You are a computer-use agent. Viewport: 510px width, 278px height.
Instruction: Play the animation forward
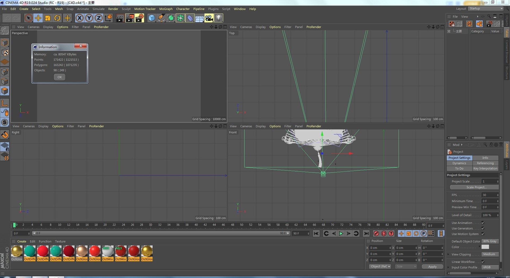tap(341, 233)
